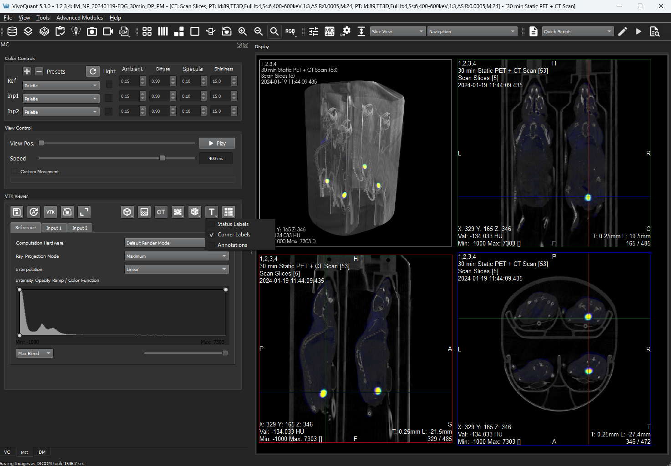
Task: Click the tuxedo suit toolbar icon
Action: click(x=76, y=31)
